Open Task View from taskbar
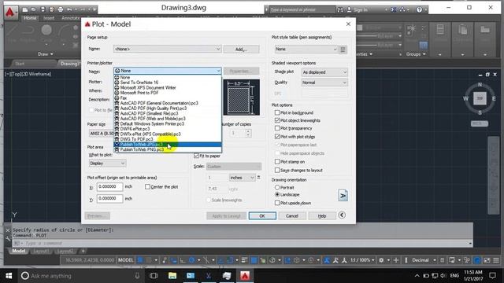This screenshot has height=283, width=504. [154, 276]
